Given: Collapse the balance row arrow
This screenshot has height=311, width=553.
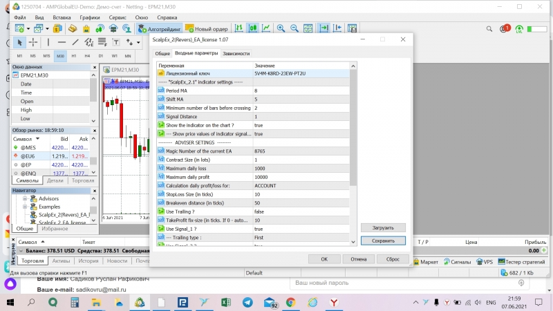Looking at the screenshot, I should point(21,251).
